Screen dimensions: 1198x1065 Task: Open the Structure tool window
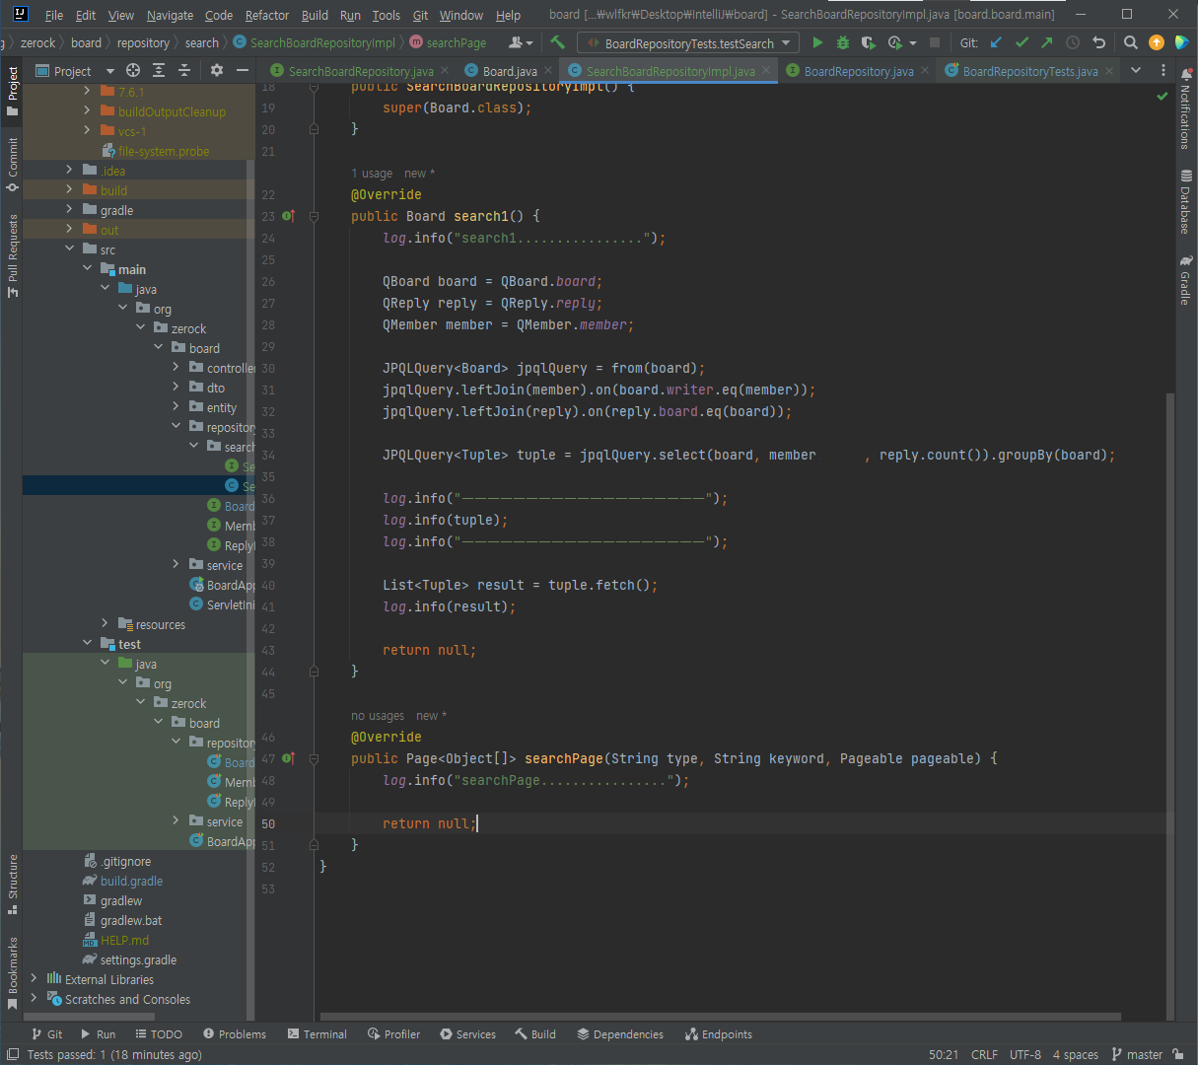point(13,884)
